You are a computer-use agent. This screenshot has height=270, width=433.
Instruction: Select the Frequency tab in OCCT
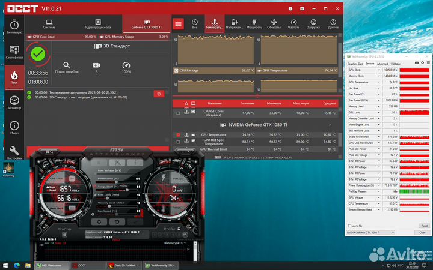[293, 24]
